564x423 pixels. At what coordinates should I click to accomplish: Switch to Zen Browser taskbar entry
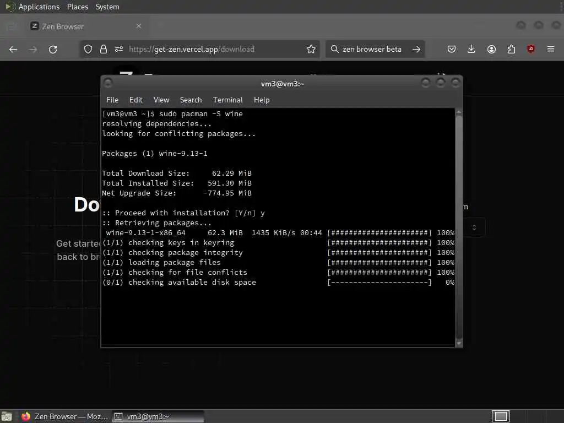point(65,416)
